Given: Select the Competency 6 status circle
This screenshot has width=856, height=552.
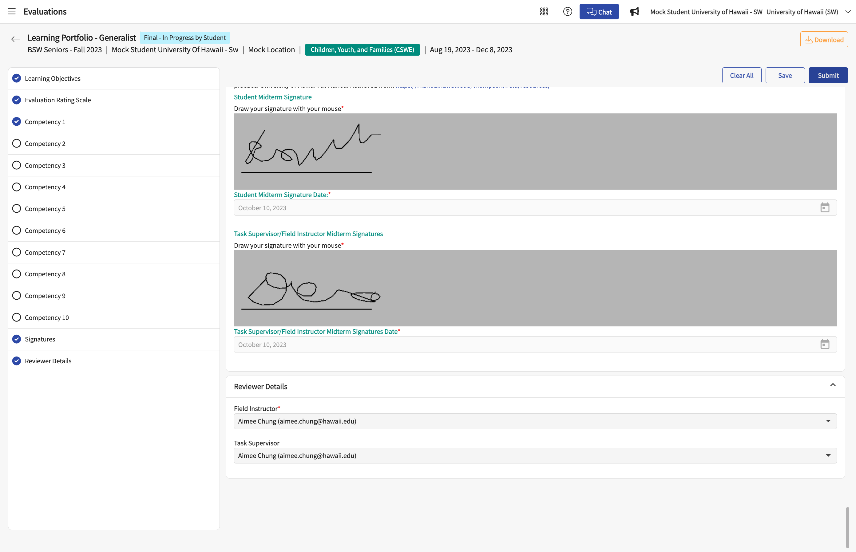Looking at the screenshot, I should [17, 231].
